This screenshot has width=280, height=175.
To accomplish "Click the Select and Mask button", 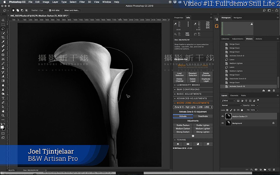I will click(72, 10).
